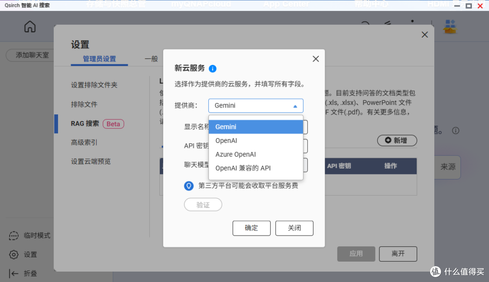Click the 关闭 button in dialog
Image resolution: width=489 pixels, height=282 pixels.
294,228
